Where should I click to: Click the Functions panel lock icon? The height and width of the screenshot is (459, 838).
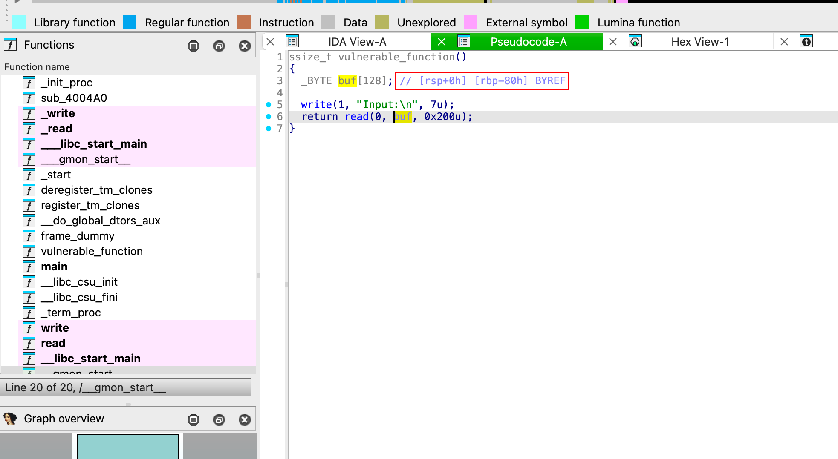[194, 46]
